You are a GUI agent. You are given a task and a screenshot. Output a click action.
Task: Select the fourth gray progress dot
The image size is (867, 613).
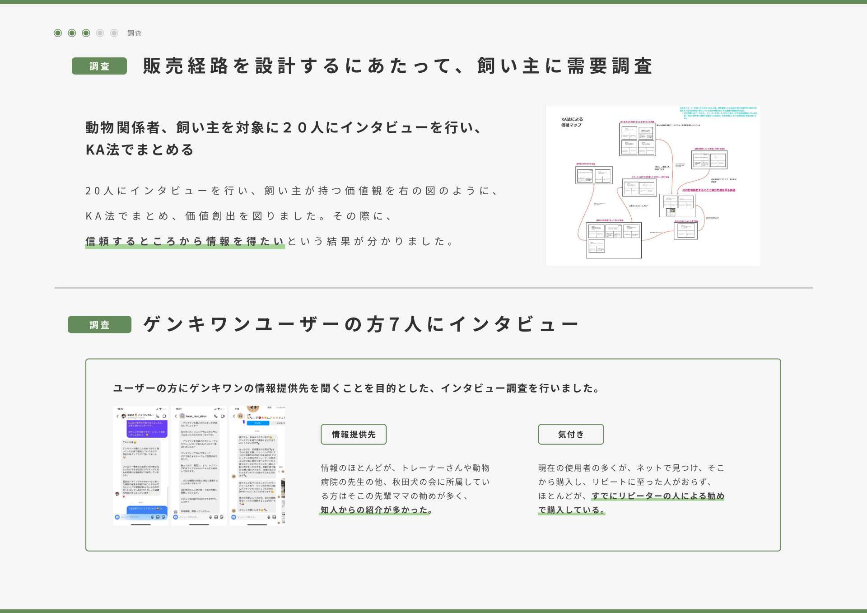[x=100, y=33]
